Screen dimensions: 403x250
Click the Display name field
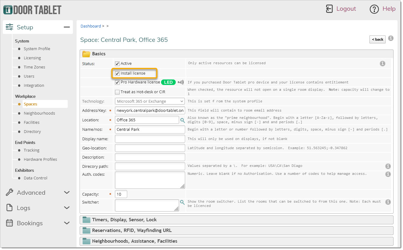tap(150, 139)
